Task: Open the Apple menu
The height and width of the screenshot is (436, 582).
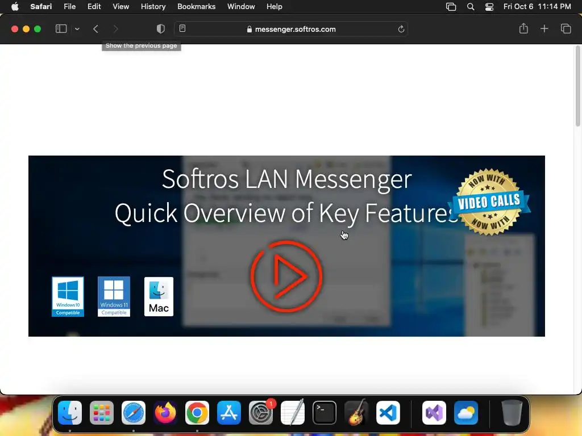Action: 15,6
